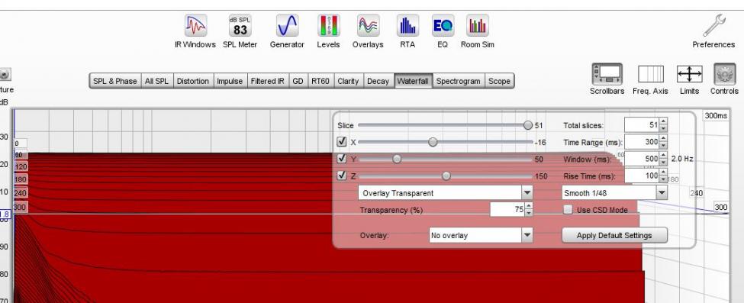Open the Smooth 1/48 dropdown
This screenshot has width=744, height=303.
[614, 193]
